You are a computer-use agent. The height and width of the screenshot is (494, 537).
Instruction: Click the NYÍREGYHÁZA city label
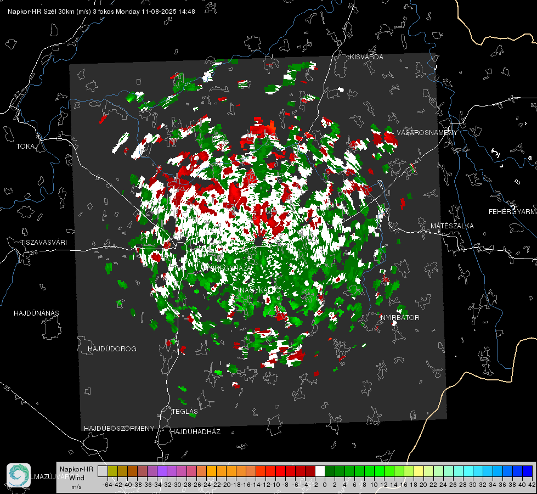point(227,268)
